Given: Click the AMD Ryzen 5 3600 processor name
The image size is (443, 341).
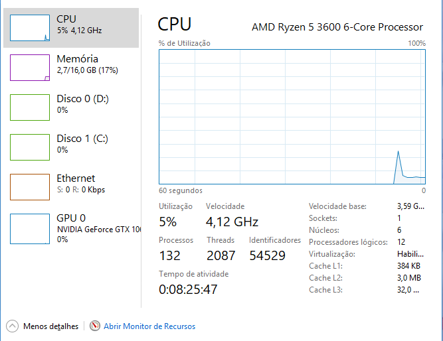Looking at the screenshot, I should (337, 27).
